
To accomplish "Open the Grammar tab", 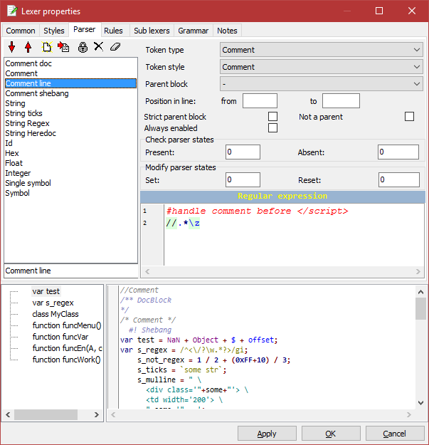I will pyautogui.click(x=193, y=31).
